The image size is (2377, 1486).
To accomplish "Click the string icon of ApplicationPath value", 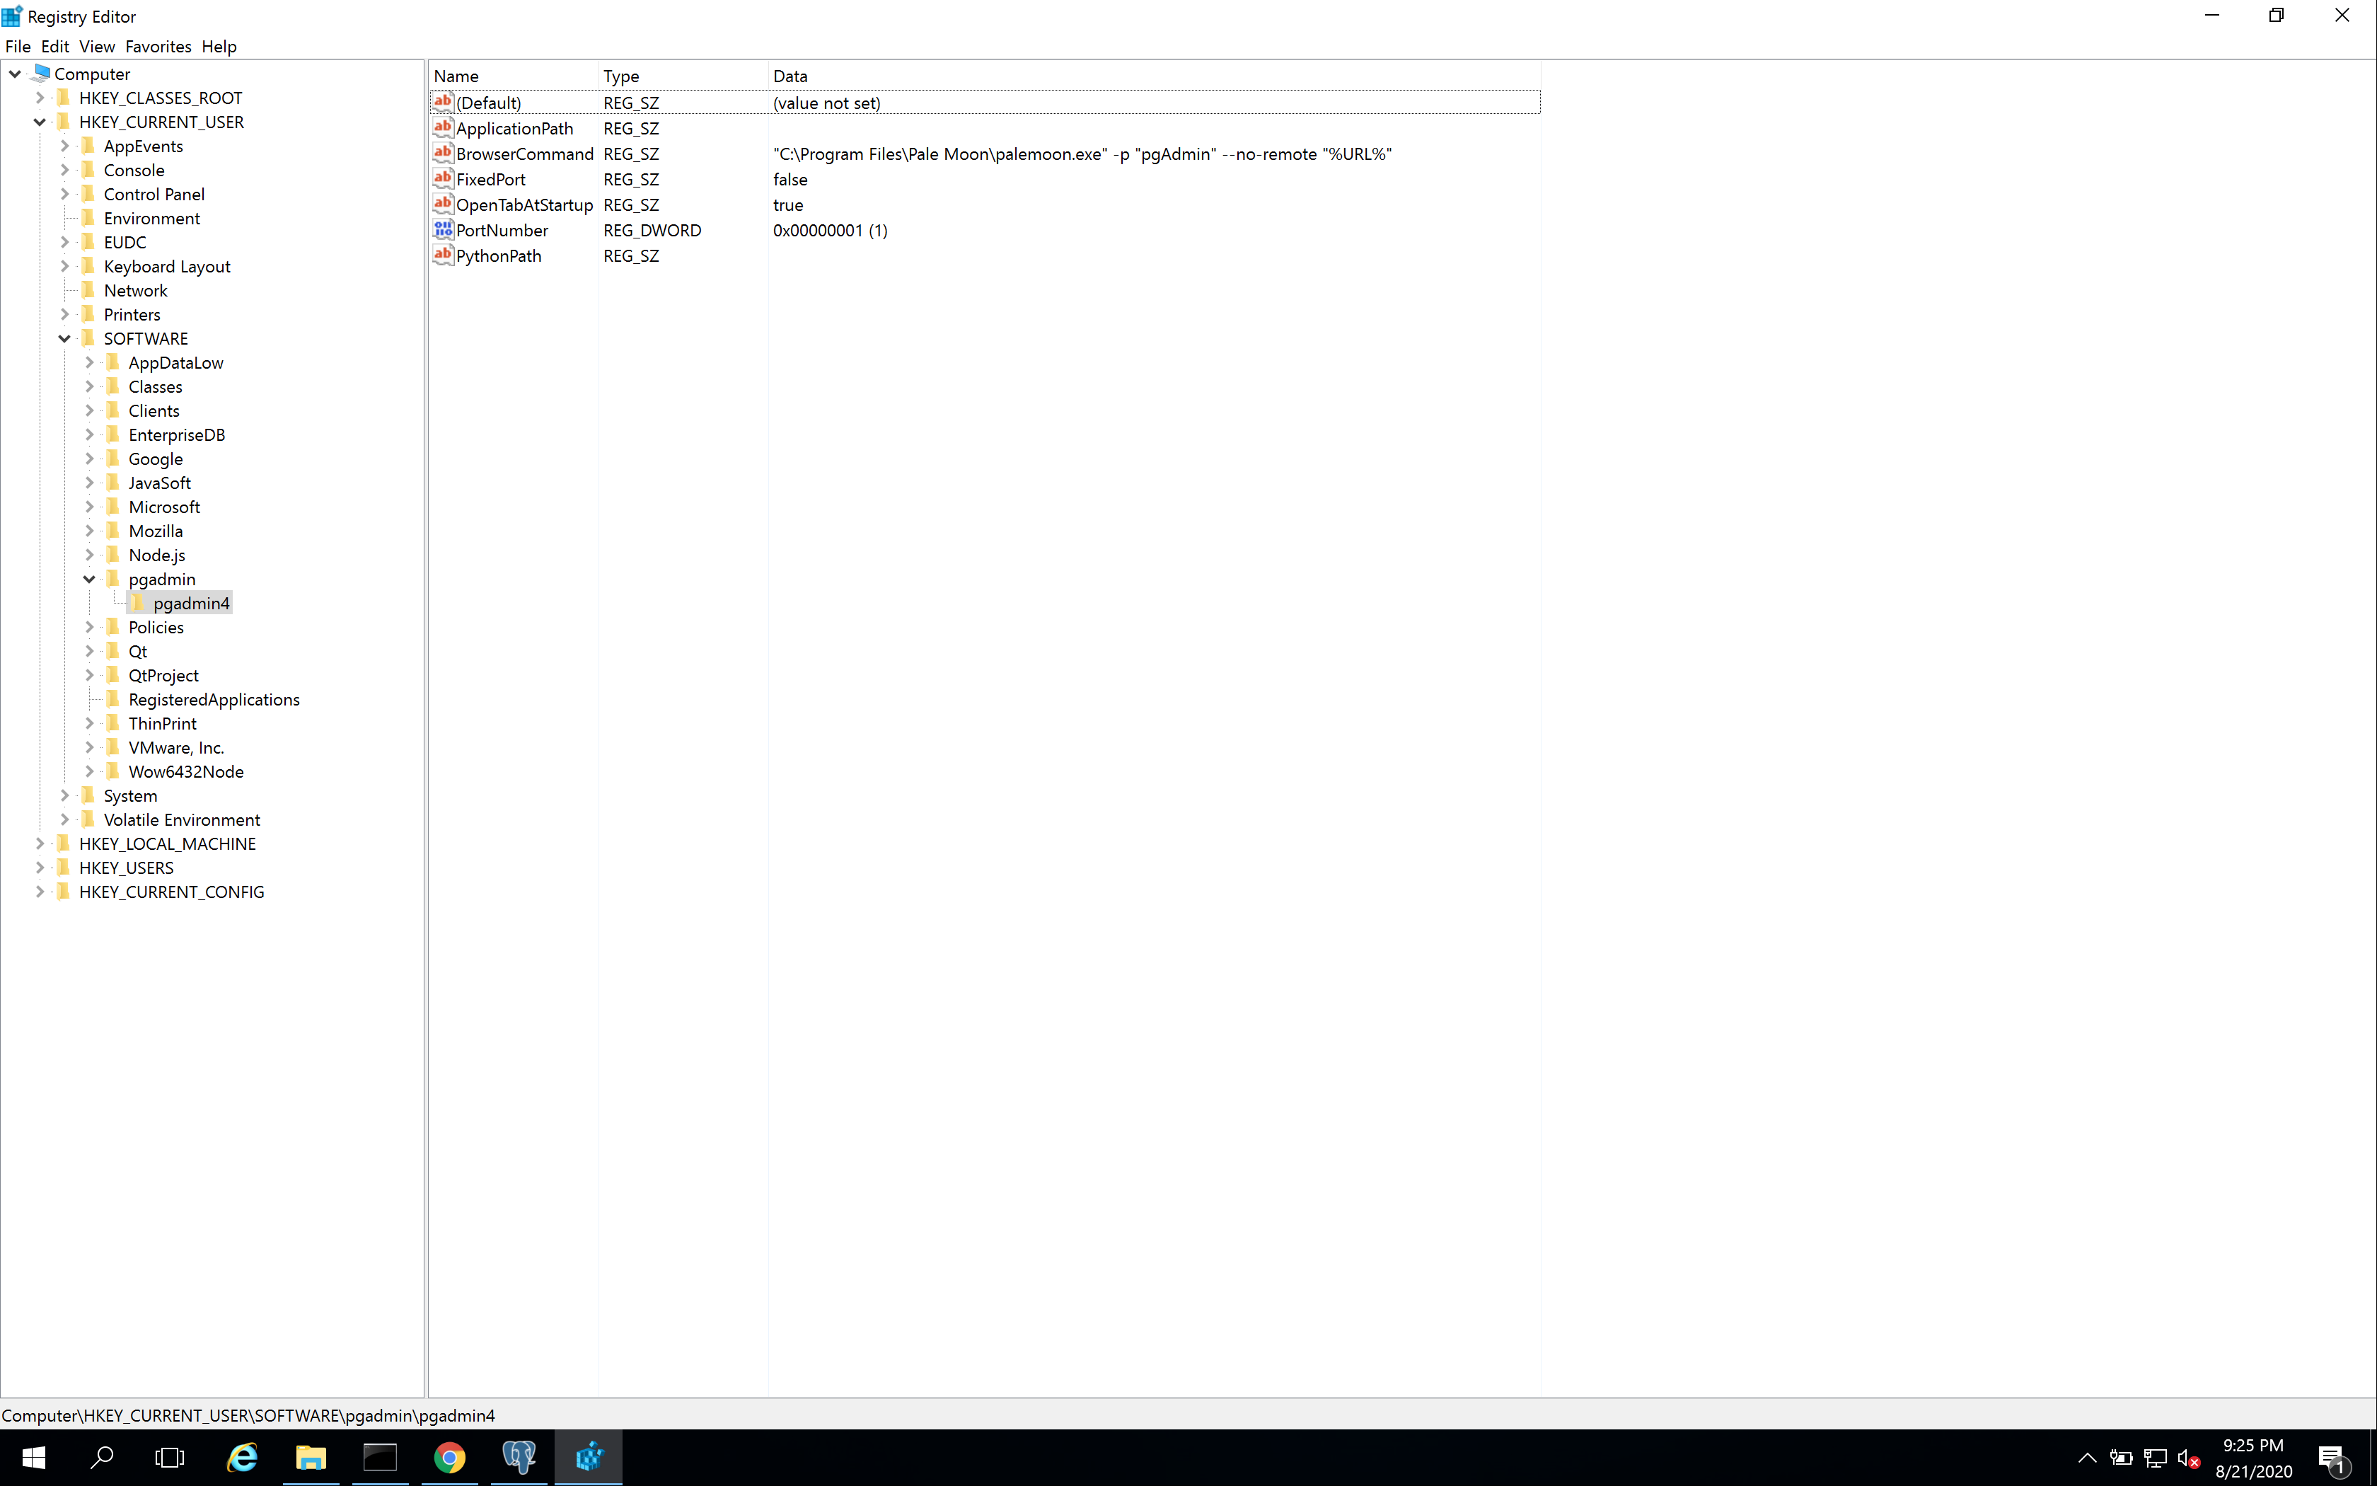I will [443, 128].
